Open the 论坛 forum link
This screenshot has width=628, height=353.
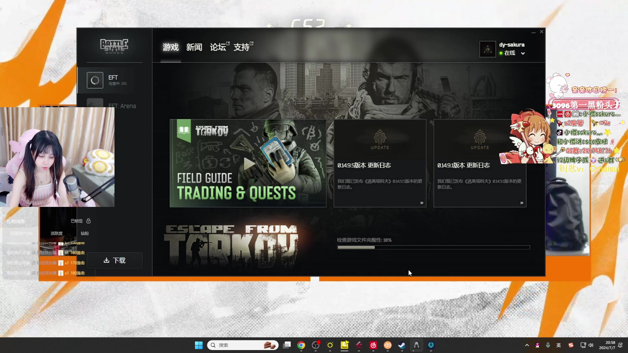218,47
